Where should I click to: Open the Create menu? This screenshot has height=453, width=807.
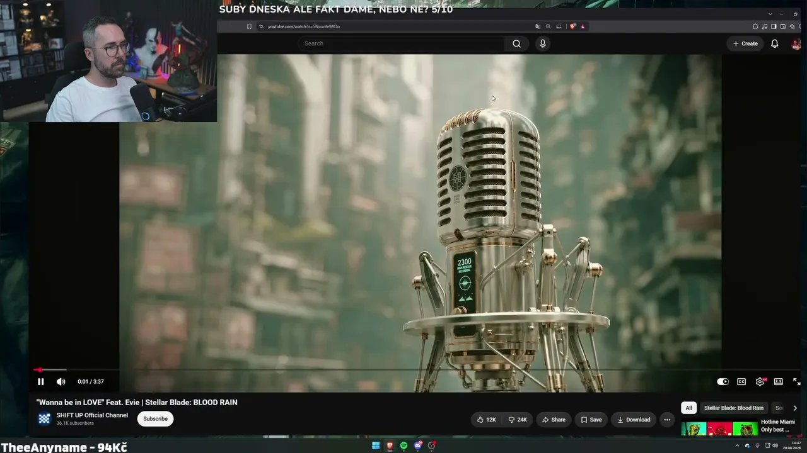(x=745, y=43)
